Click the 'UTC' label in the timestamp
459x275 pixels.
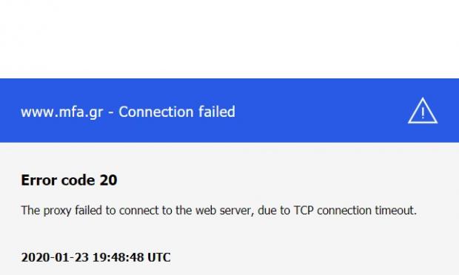point(159,257)
